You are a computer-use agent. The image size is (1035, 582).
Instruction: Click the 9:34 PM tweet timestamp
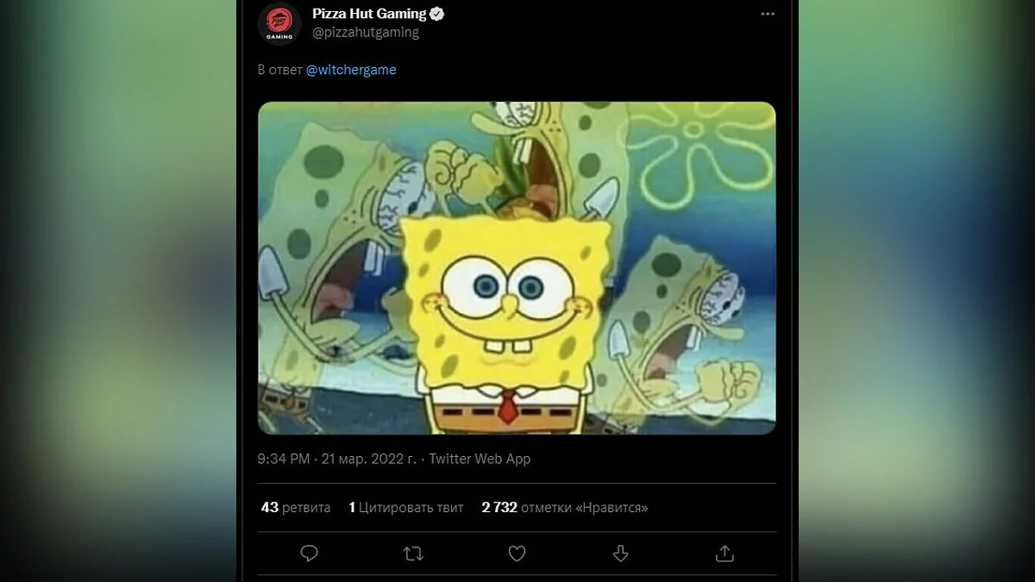click(x=283, y=459)
